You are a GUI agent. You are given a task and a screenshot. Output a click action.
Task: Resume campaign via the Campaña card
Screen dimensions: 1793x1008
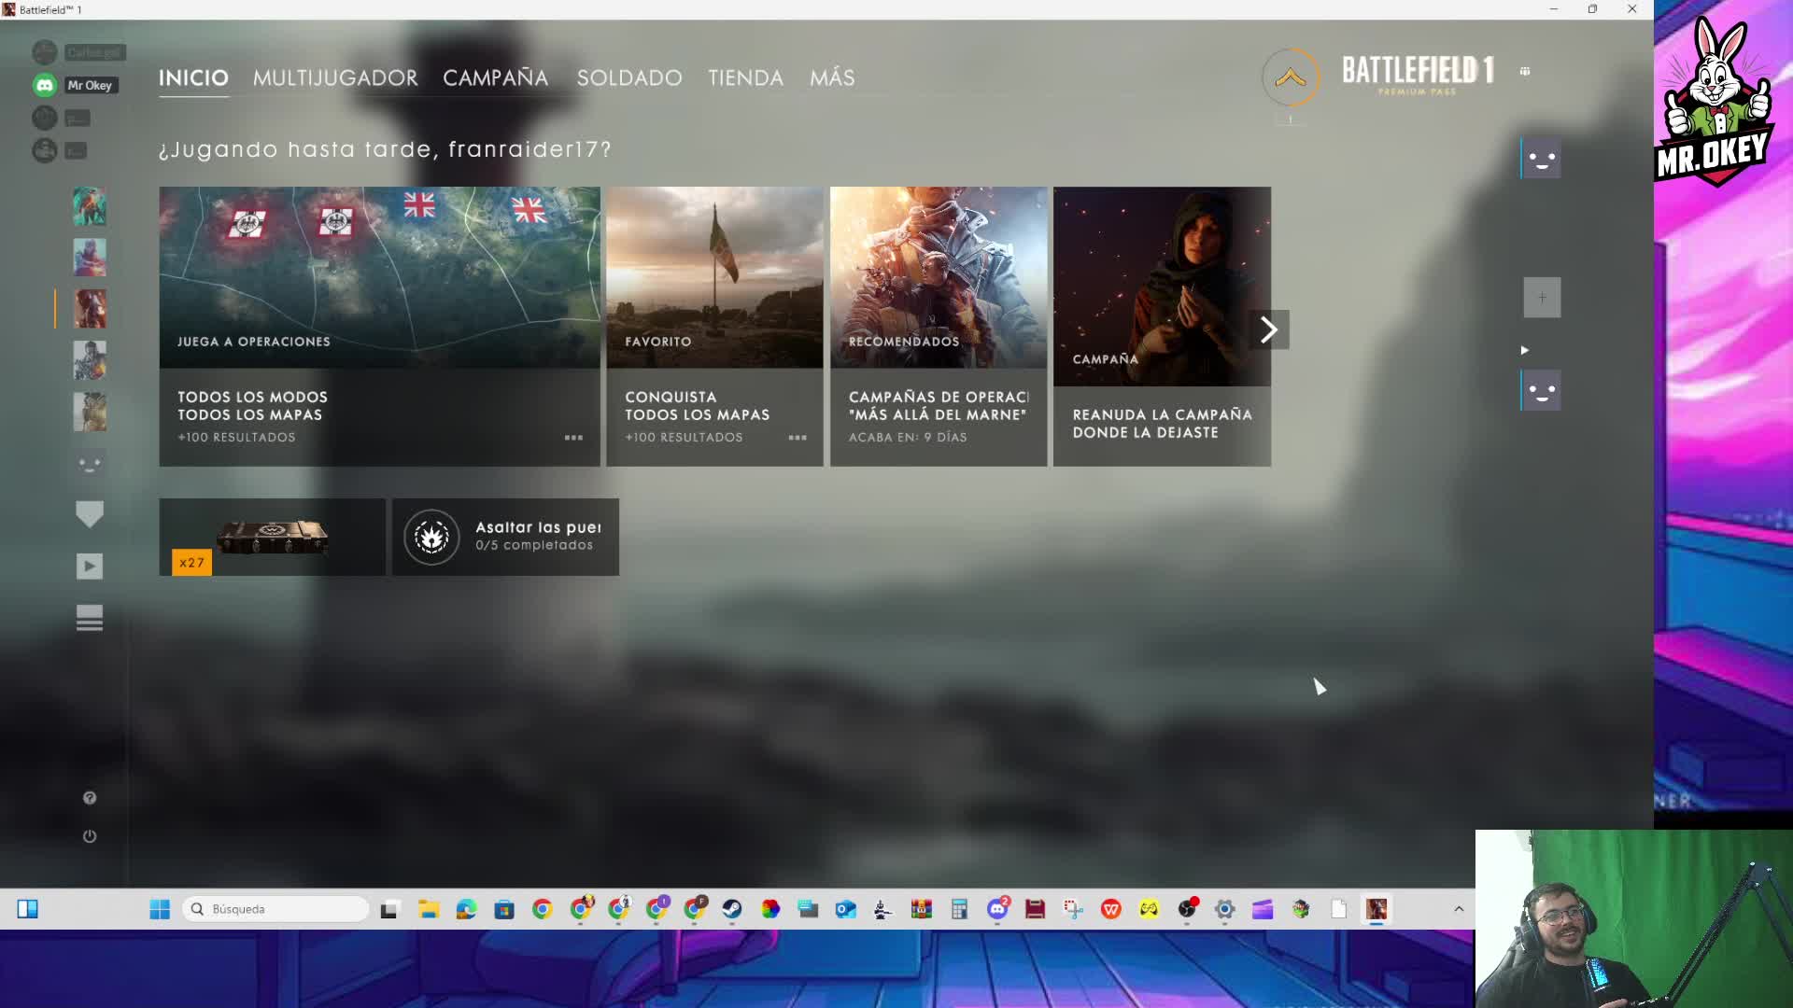pyautogui.click(x=1162, y=327)
